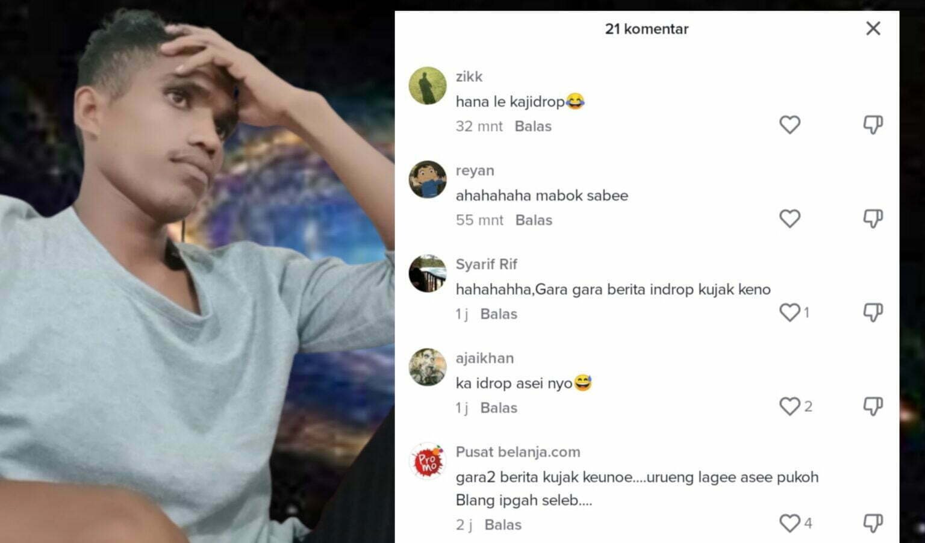Like reyan's comment with the heart
This screenshot has width=925, height=543.
pyautogui.click(x=790, y=219)
